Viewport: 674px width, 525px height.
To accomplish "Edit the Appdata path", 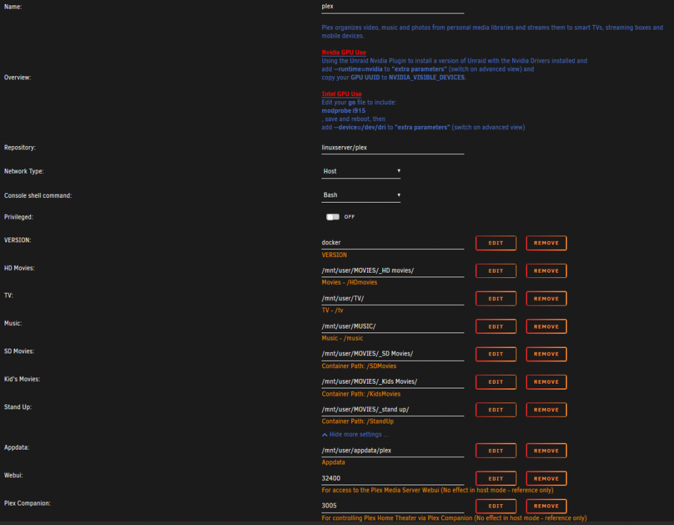I will pyautogui.click(x=495, y=451).
